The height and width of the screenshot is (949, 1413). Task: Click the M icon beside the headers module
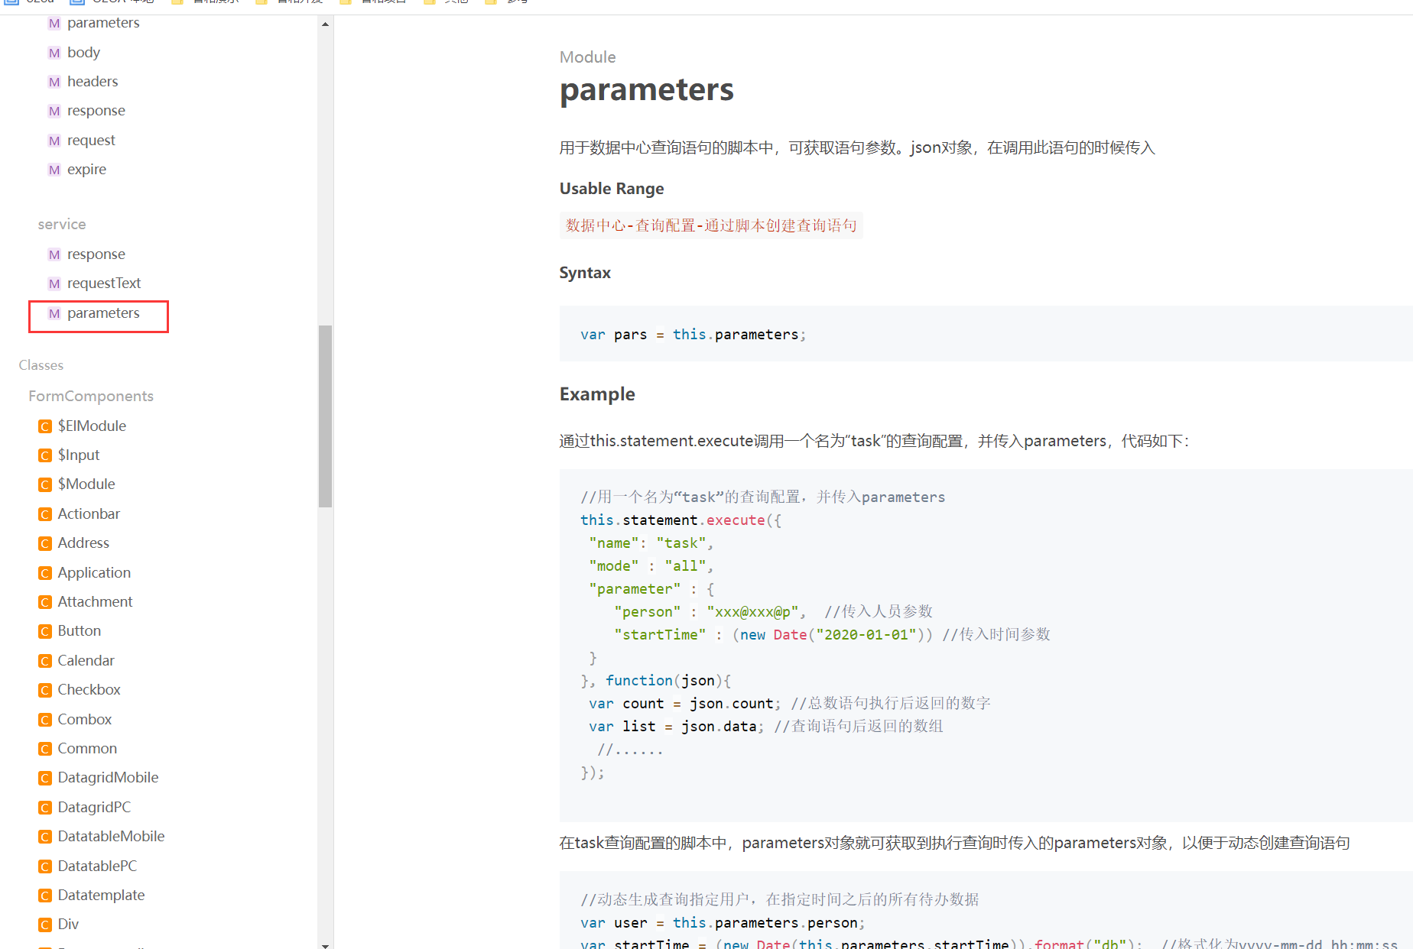pos(54,81)
